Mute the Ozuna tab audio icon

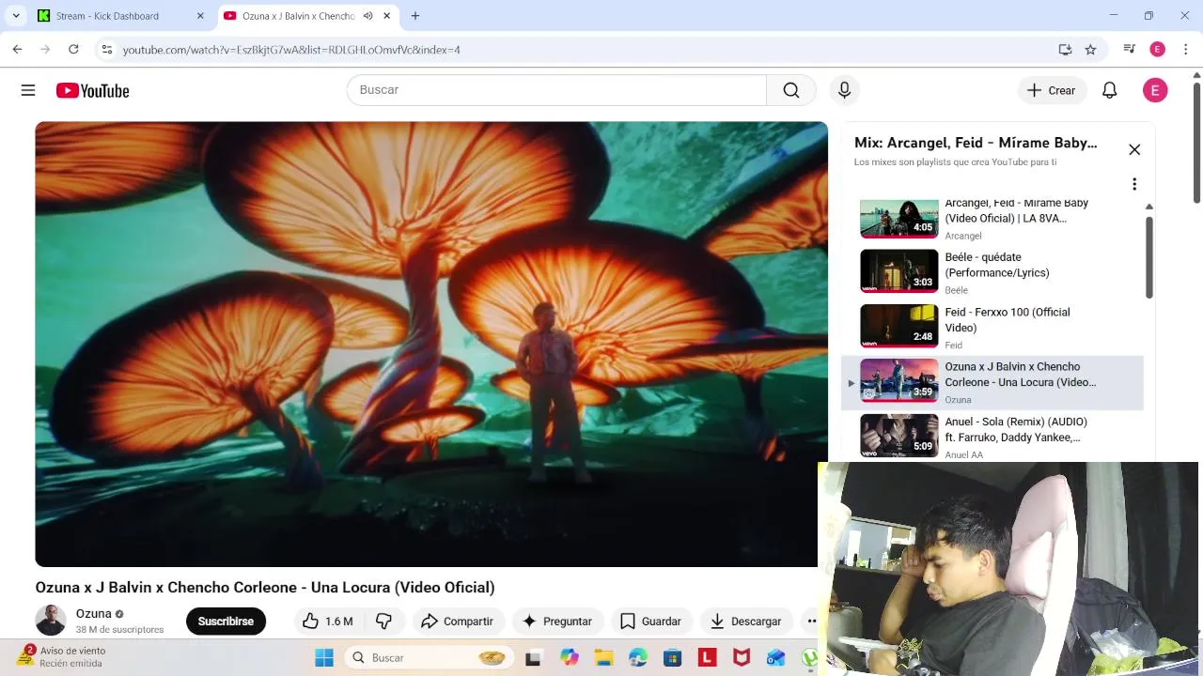[367, 16]
